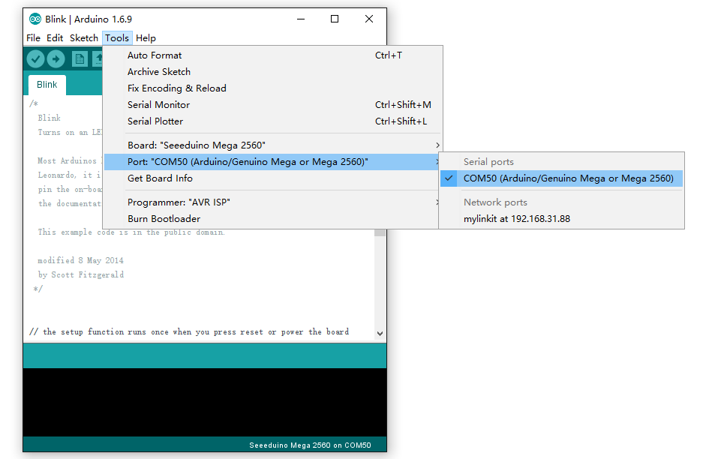Click the Arduino logo in title bar
The height and width of the screenshot is (459, 703).
35,19
